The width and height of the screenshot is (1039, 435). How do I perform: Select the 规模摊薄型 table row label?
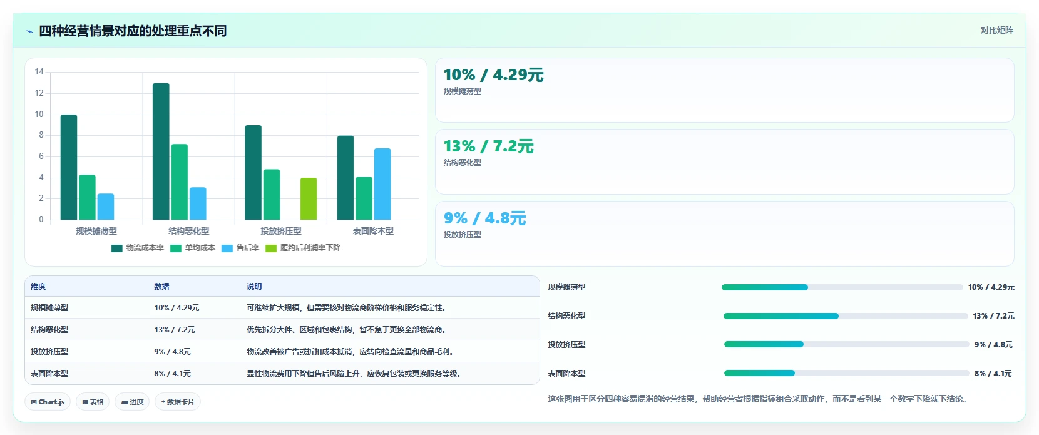[49, 308]
